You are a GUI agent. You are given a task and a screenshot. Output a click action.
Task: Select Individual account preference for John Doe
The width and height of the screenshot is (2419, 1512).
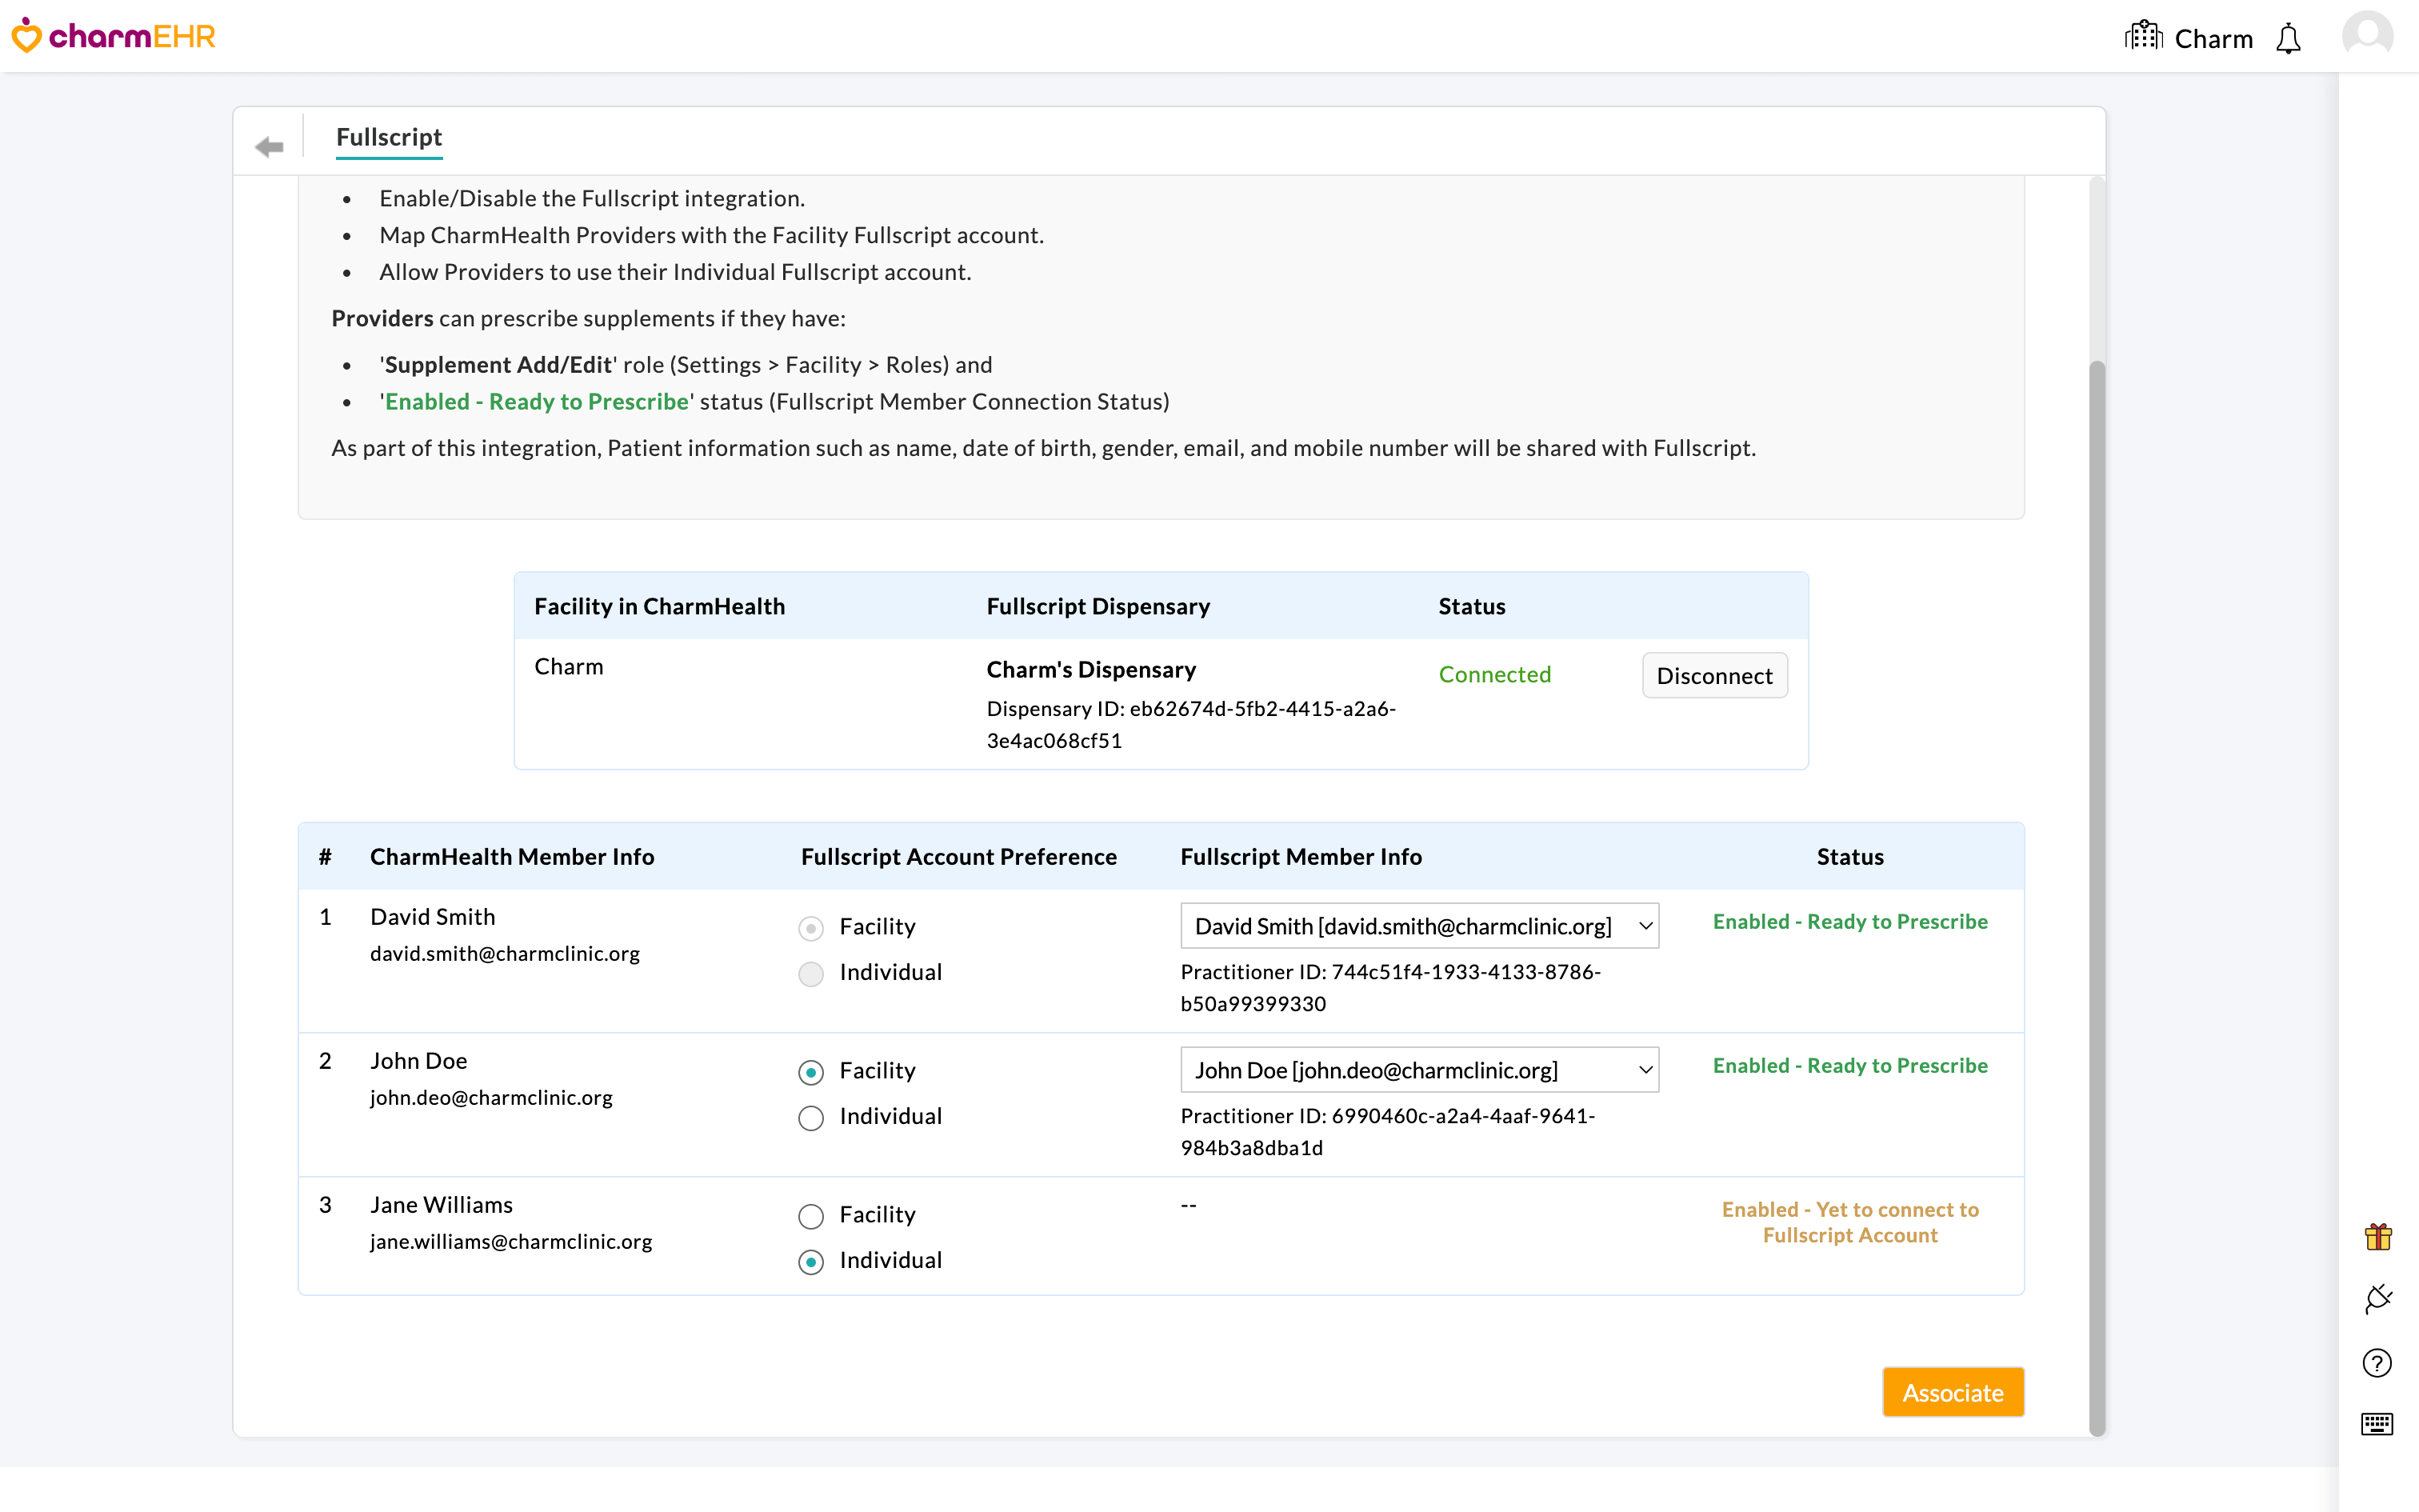point(810,1117)
